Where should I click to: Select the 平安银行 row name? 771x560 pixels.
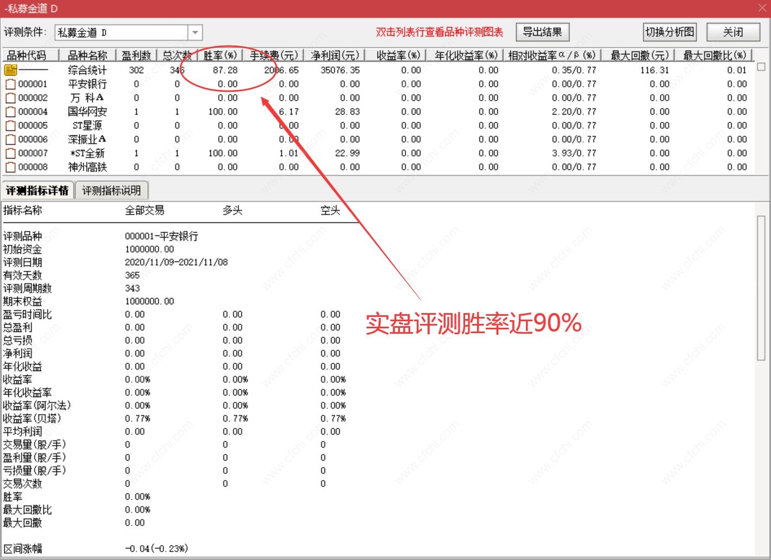[87, 84]
